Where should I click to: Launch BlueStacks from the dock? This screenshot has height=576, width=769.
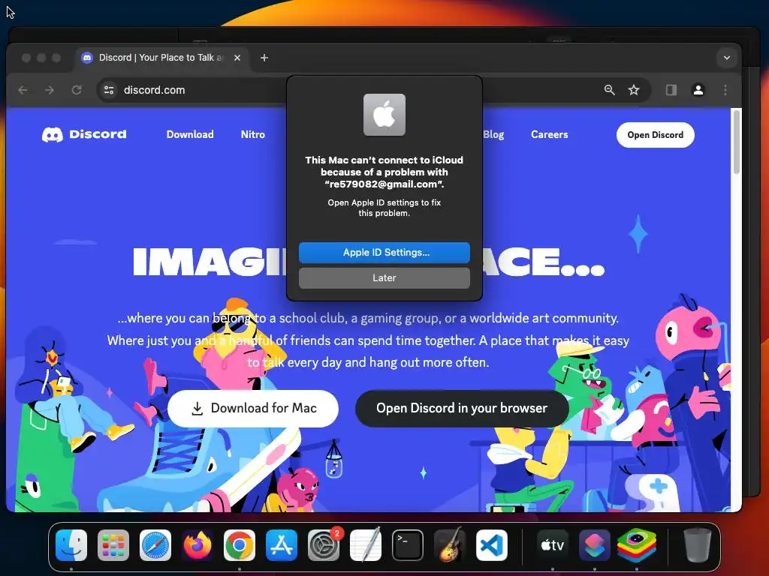tap(637, 545)
